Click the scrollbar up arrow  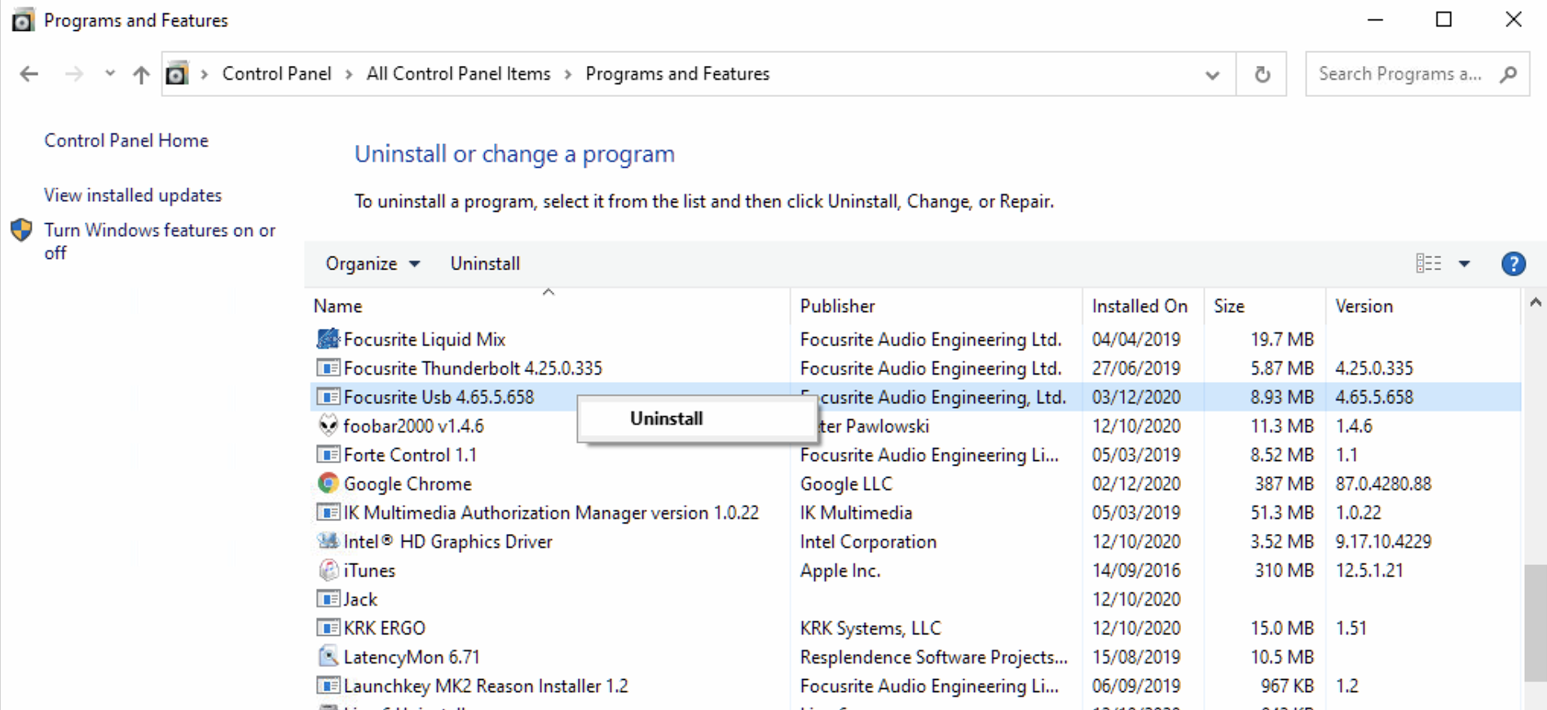(1536, 303)
